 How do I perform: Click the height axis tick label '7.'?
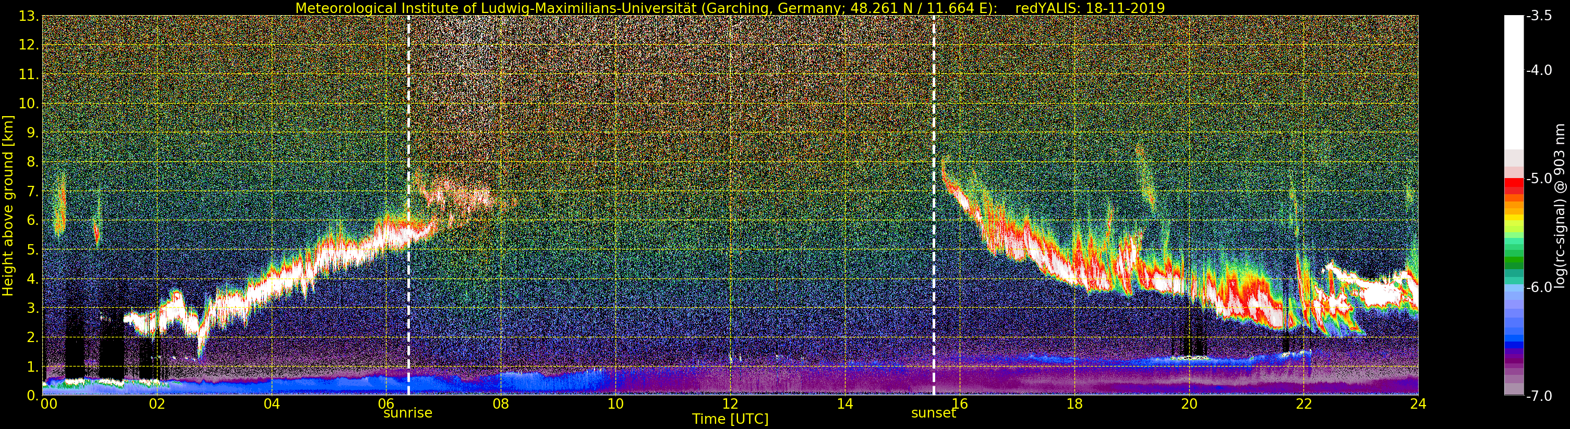(x=32, y=191)
